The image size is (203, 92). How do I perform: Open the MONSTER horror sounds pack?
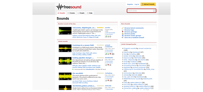pyautogui.click(x=132, y=79)
